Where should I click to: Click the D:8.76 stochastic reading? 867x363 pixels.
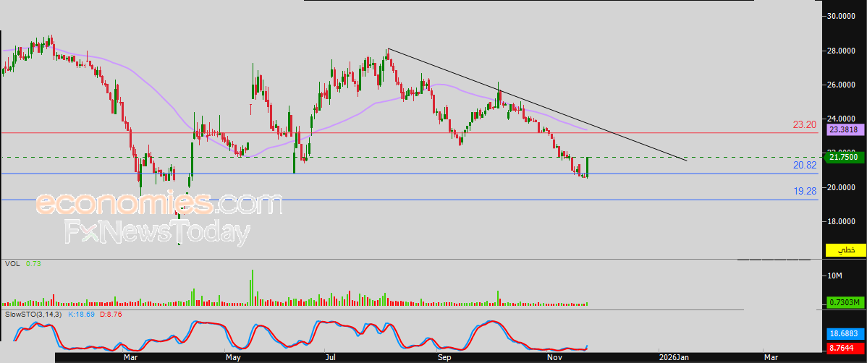point(111,314)
